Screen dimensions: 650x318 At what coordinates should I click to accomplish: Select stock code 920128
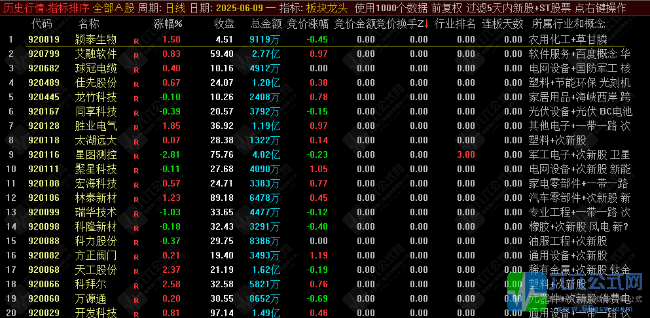click(x=43, y=126)
